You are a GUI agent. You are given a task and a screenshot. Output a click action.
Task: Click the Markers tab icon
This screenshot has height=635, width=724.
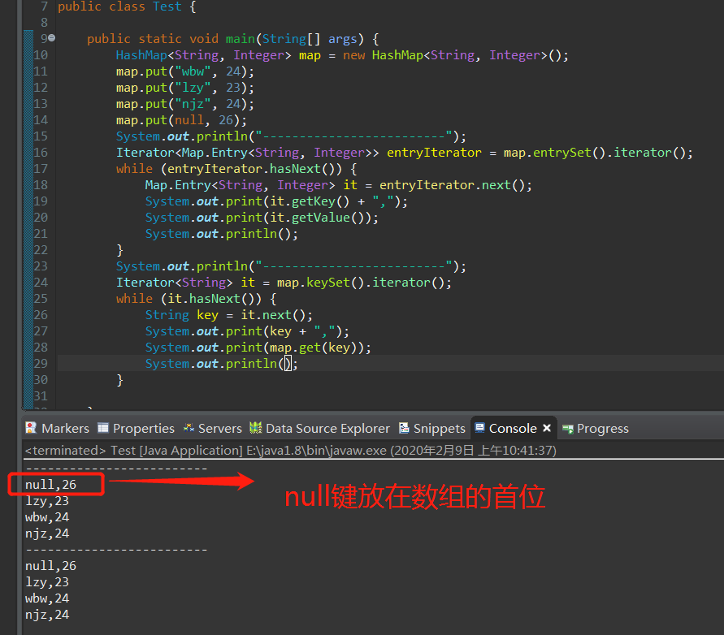(31, 428)
